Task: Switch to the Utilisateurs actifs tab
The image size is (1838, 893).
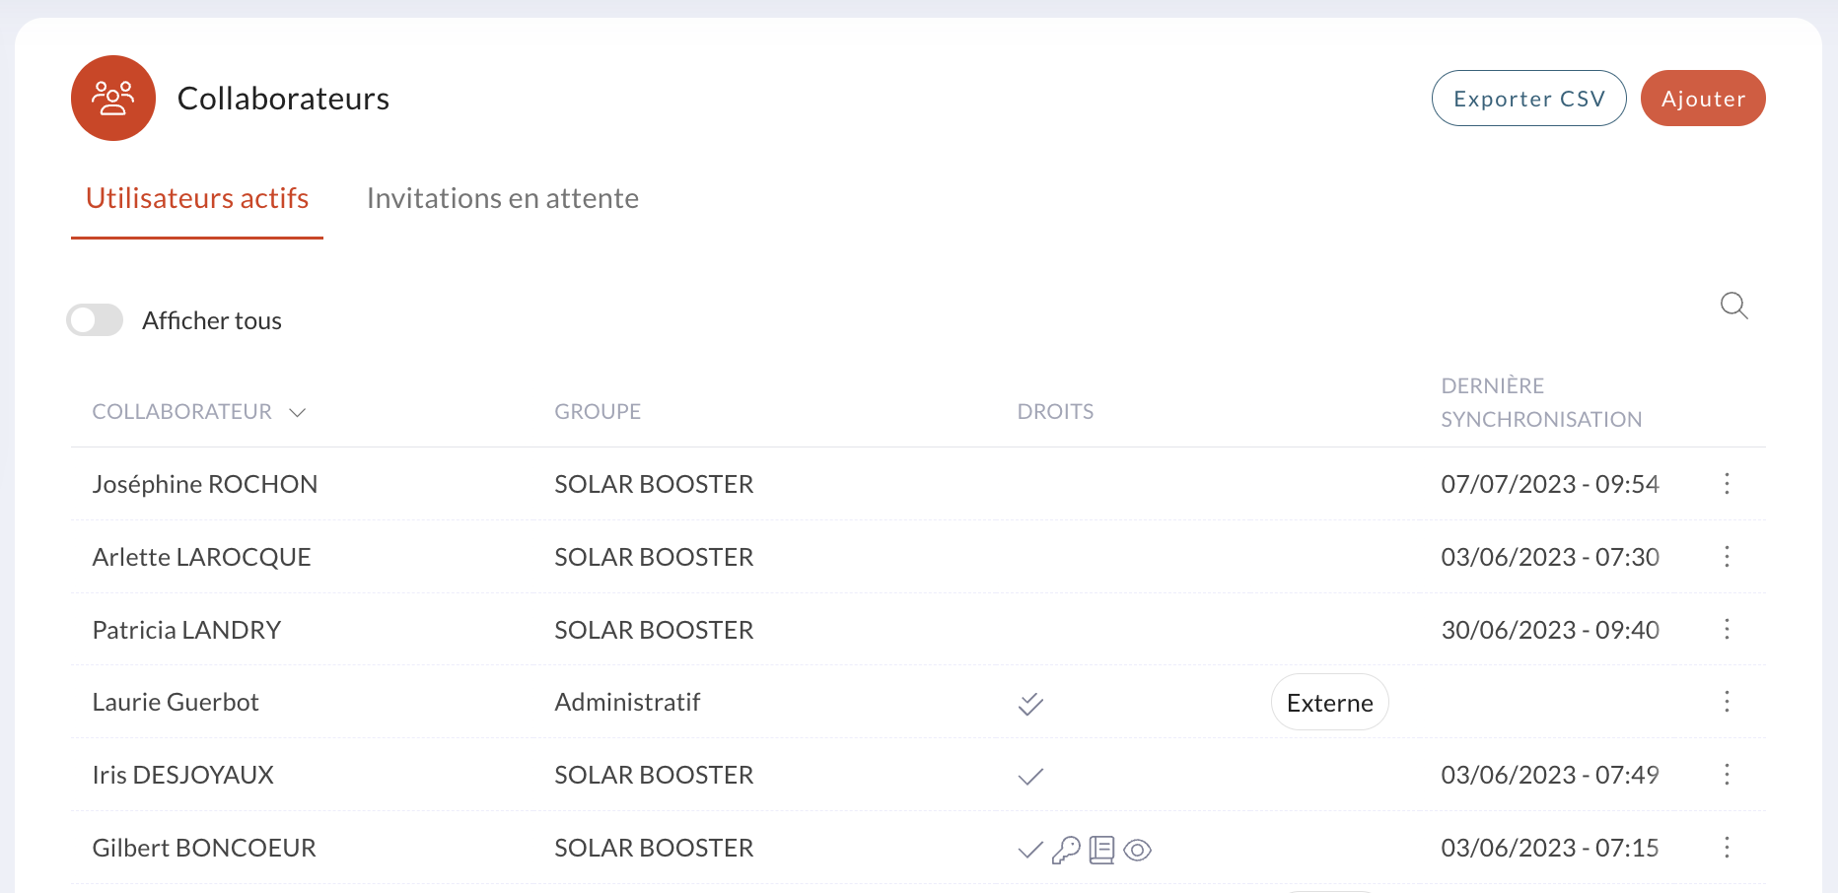Action: click(197, 198)
